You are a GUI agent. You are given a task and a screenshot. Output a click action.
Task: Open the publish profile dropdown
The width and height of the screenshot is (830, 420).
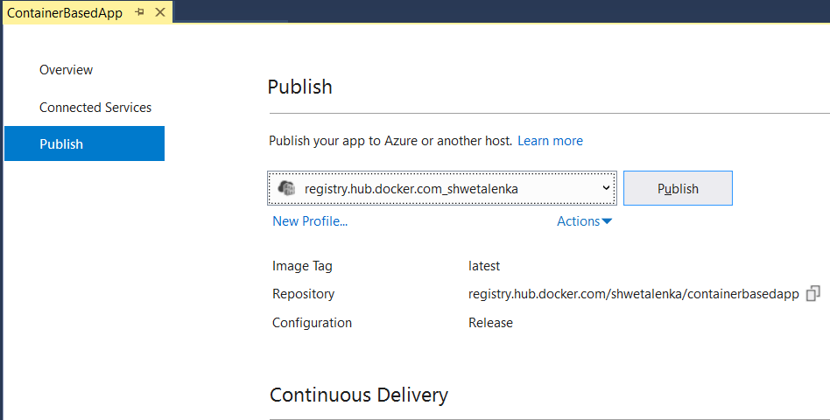(x=442, y=188)
